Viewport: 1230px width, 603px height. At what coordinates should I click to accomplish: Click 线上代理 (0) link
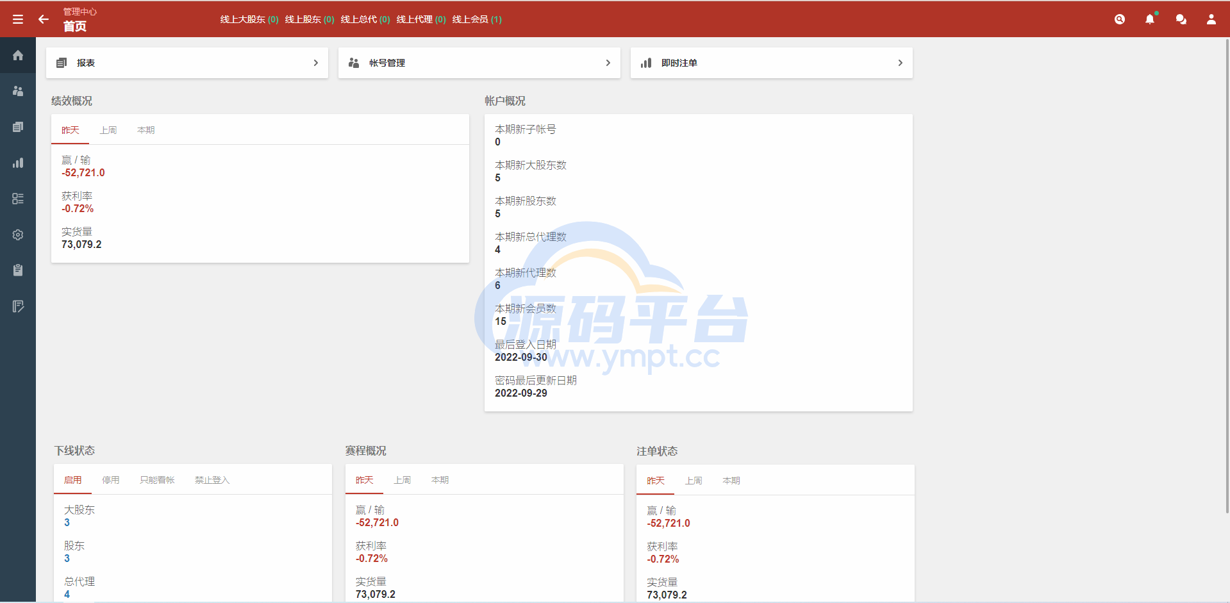(421, 19)
